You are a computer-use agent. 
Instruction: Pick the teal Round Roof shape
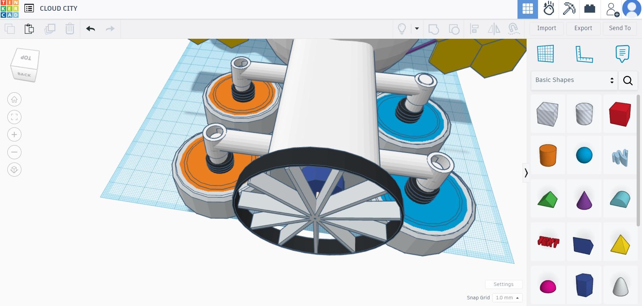tap(620, 199)
